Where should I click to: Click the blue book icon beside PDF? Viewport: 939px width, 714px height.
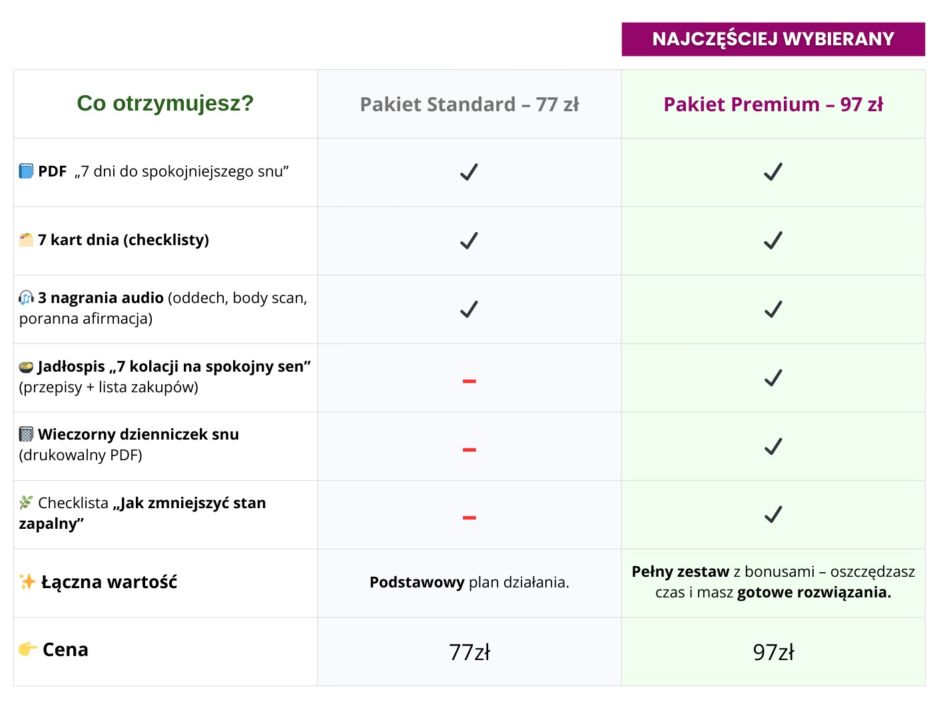26,171
